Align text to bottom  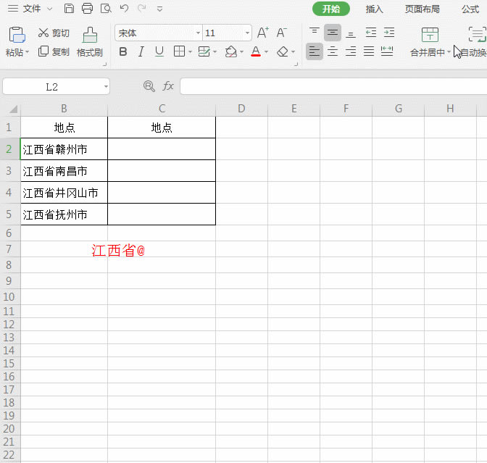coord(351,33)
